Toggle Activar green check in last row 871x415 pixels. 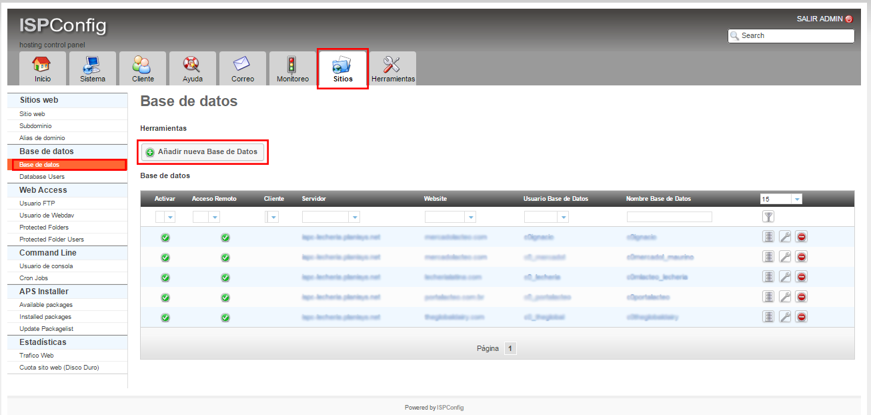(165, 318)
